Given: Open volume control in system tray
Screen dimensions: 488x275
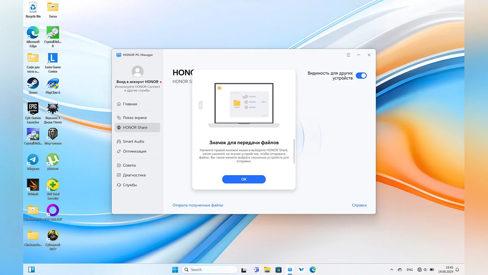Looking at the screenshot, I should point(426,270).
